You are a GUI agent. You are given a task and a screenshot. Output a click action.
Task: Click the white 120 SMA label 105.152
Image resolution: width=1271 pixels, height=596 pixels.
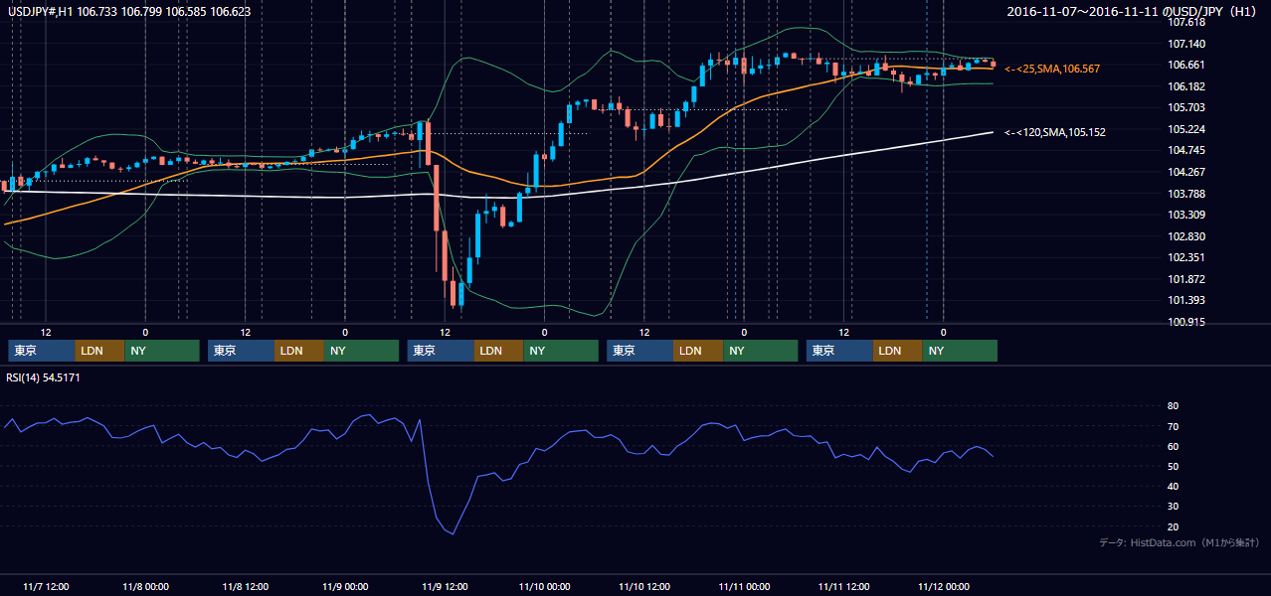click(x=1055, y=132)
